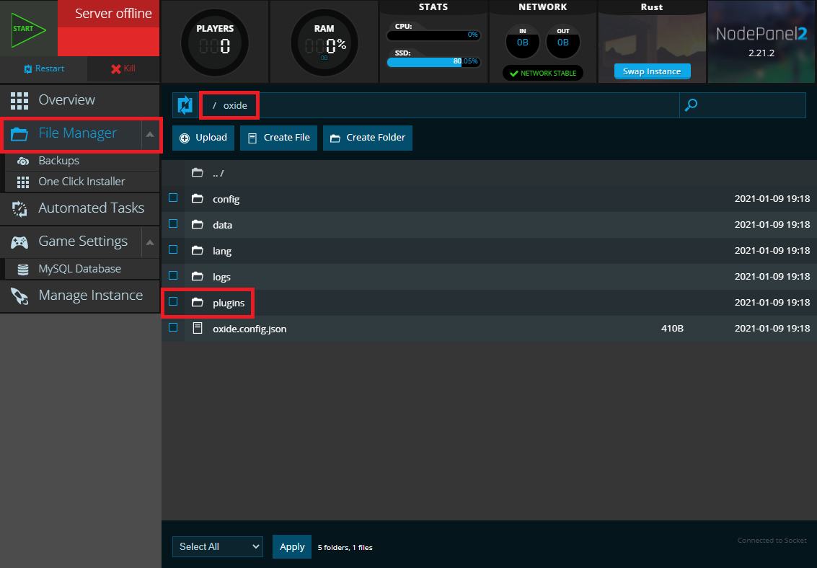Click the Rust game thumbnail
This screenshot has width=817, height=568.
pyautogui.click(x=653, y=42)
